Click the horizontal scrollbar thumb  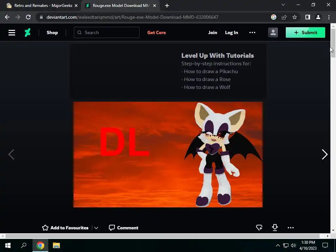(x=162, y=236)
